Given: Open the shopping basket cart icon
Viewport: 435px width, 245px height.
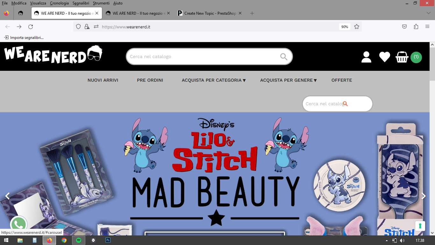Looking at the screenshot, I should pos(402,57).
